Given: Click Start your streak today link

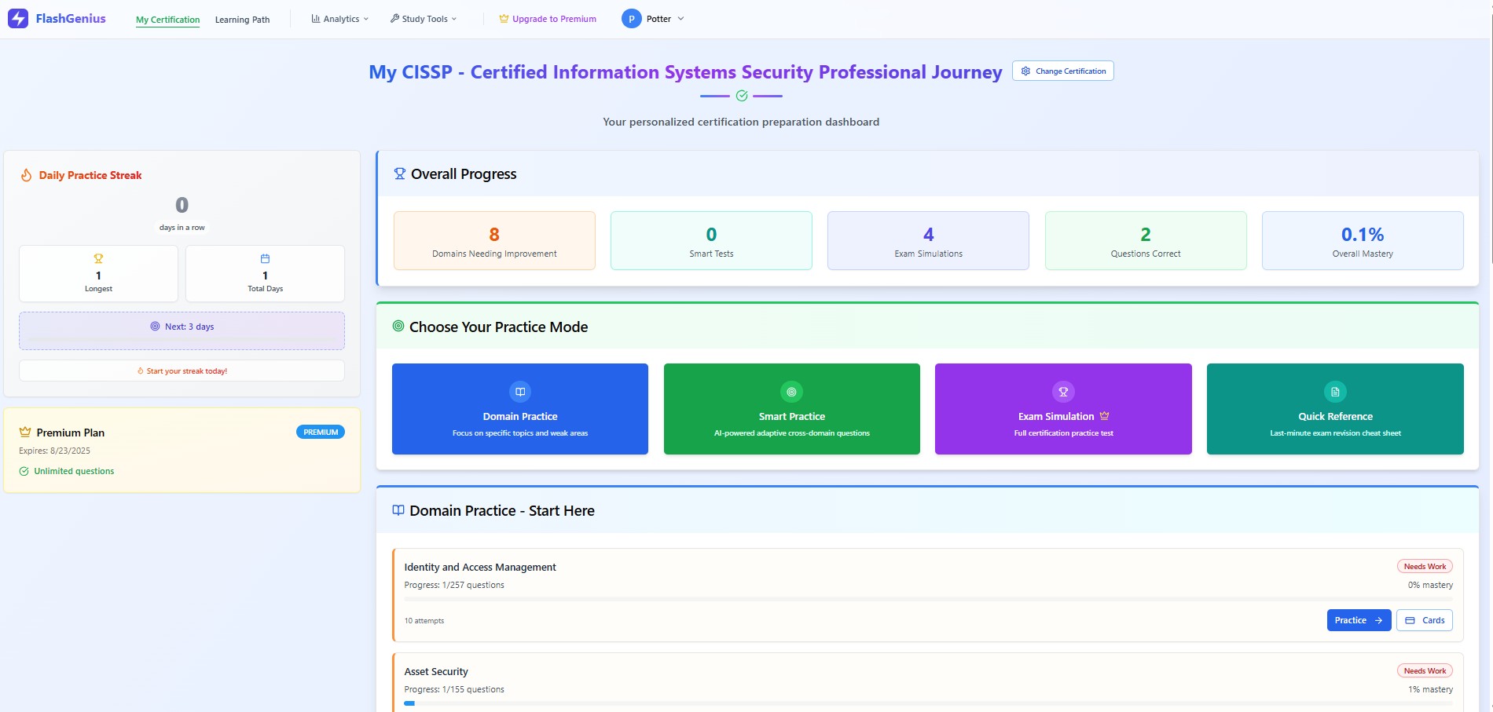Looking at the screenshot, I should [181, 370].
